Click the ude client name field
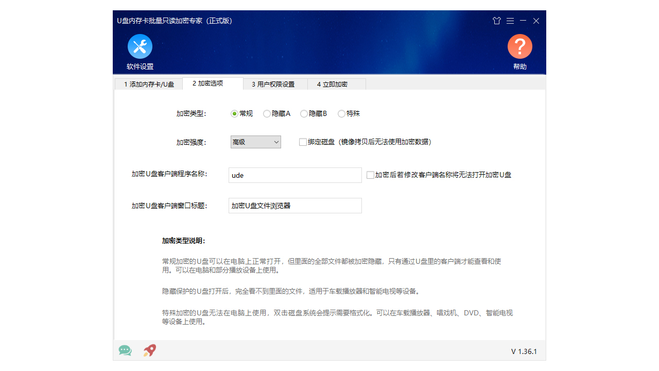 click(x=295, y=175)
